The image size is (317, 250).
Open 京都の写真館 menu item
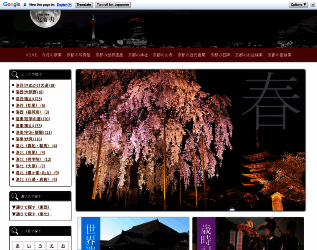pyautogui.click(x=78, y=55)
